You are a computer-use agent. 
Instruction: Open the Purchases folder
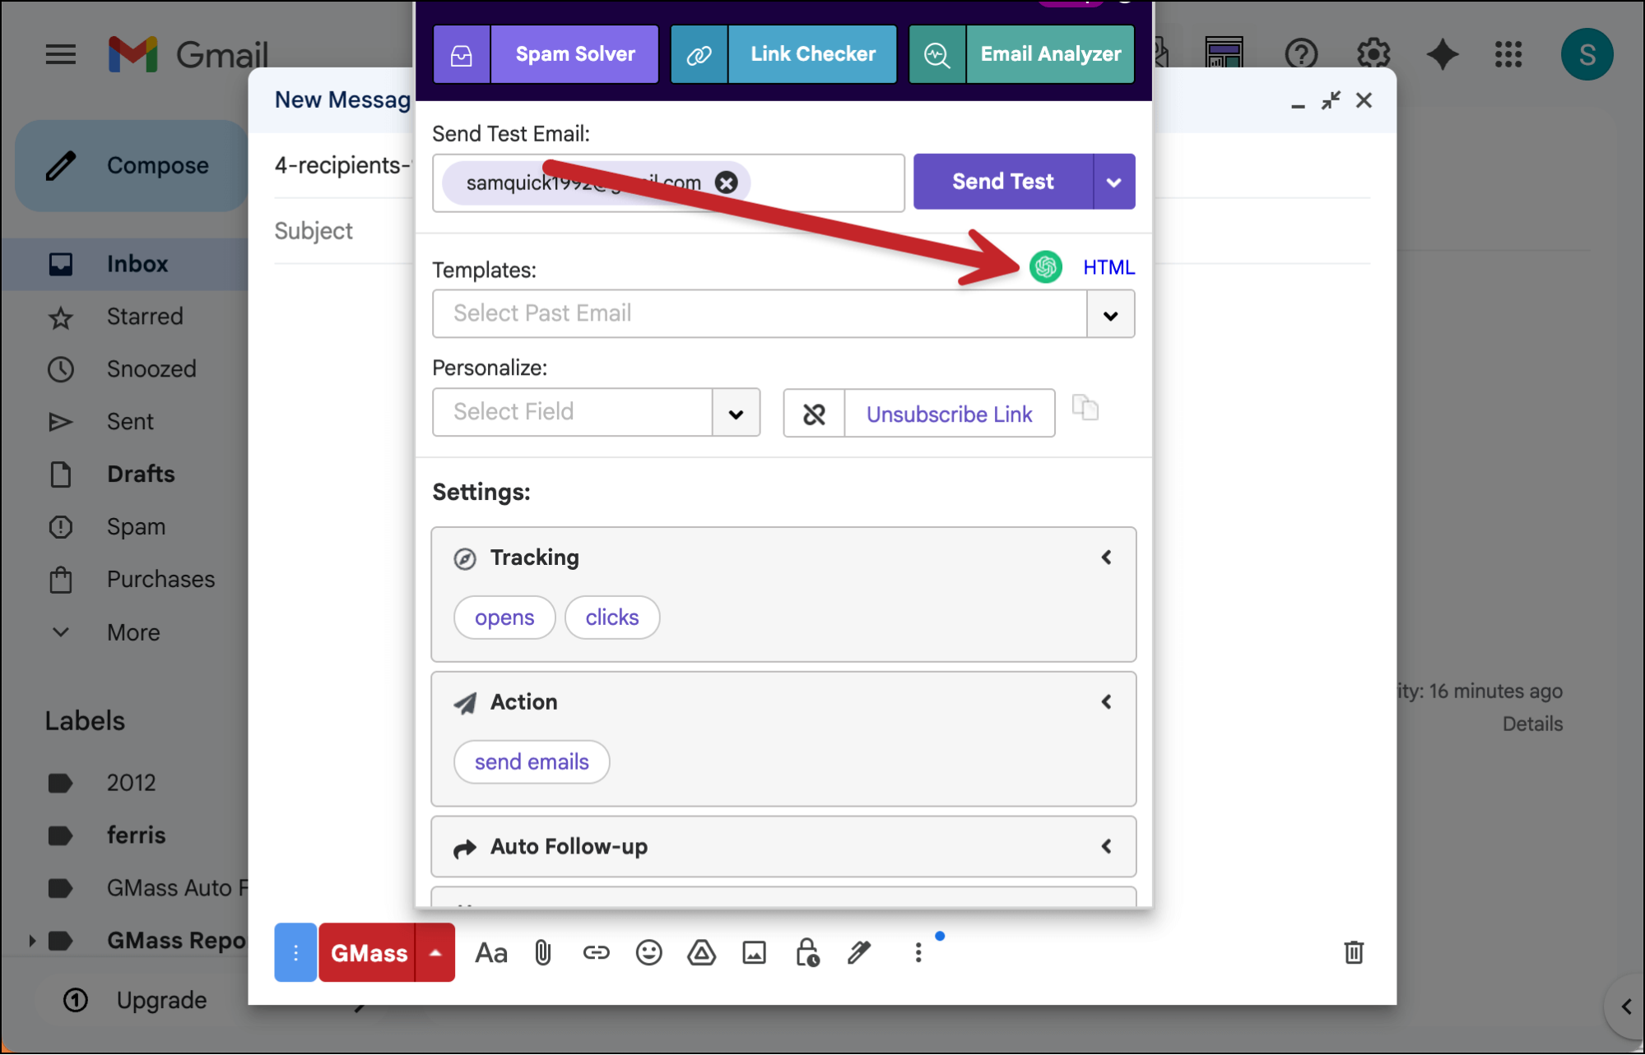point(160,580)
